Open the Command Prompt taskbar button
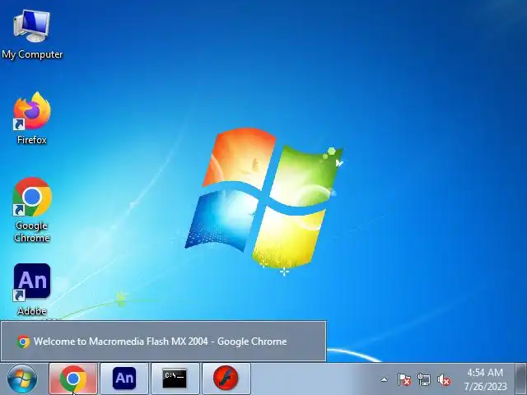 click(175, 379)
